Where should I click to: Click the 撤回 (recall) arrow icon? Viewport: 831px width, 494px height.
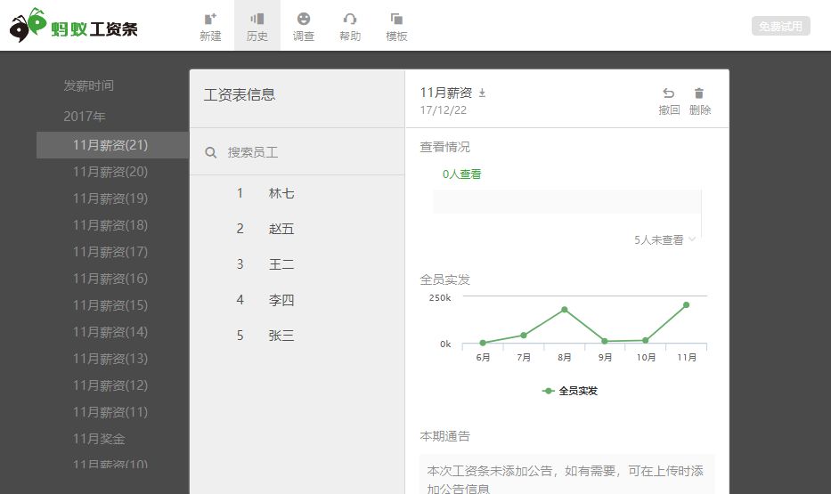pyautogui.click(x=669, y=93)
